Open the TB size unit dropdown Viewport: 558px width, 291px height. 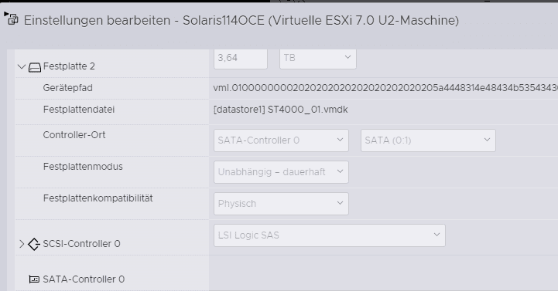318,58
